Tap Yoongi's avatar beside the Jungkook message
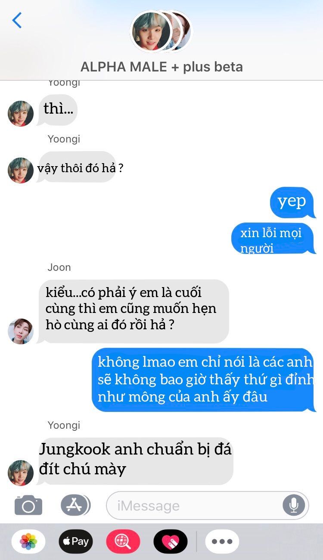 point(21,473)
